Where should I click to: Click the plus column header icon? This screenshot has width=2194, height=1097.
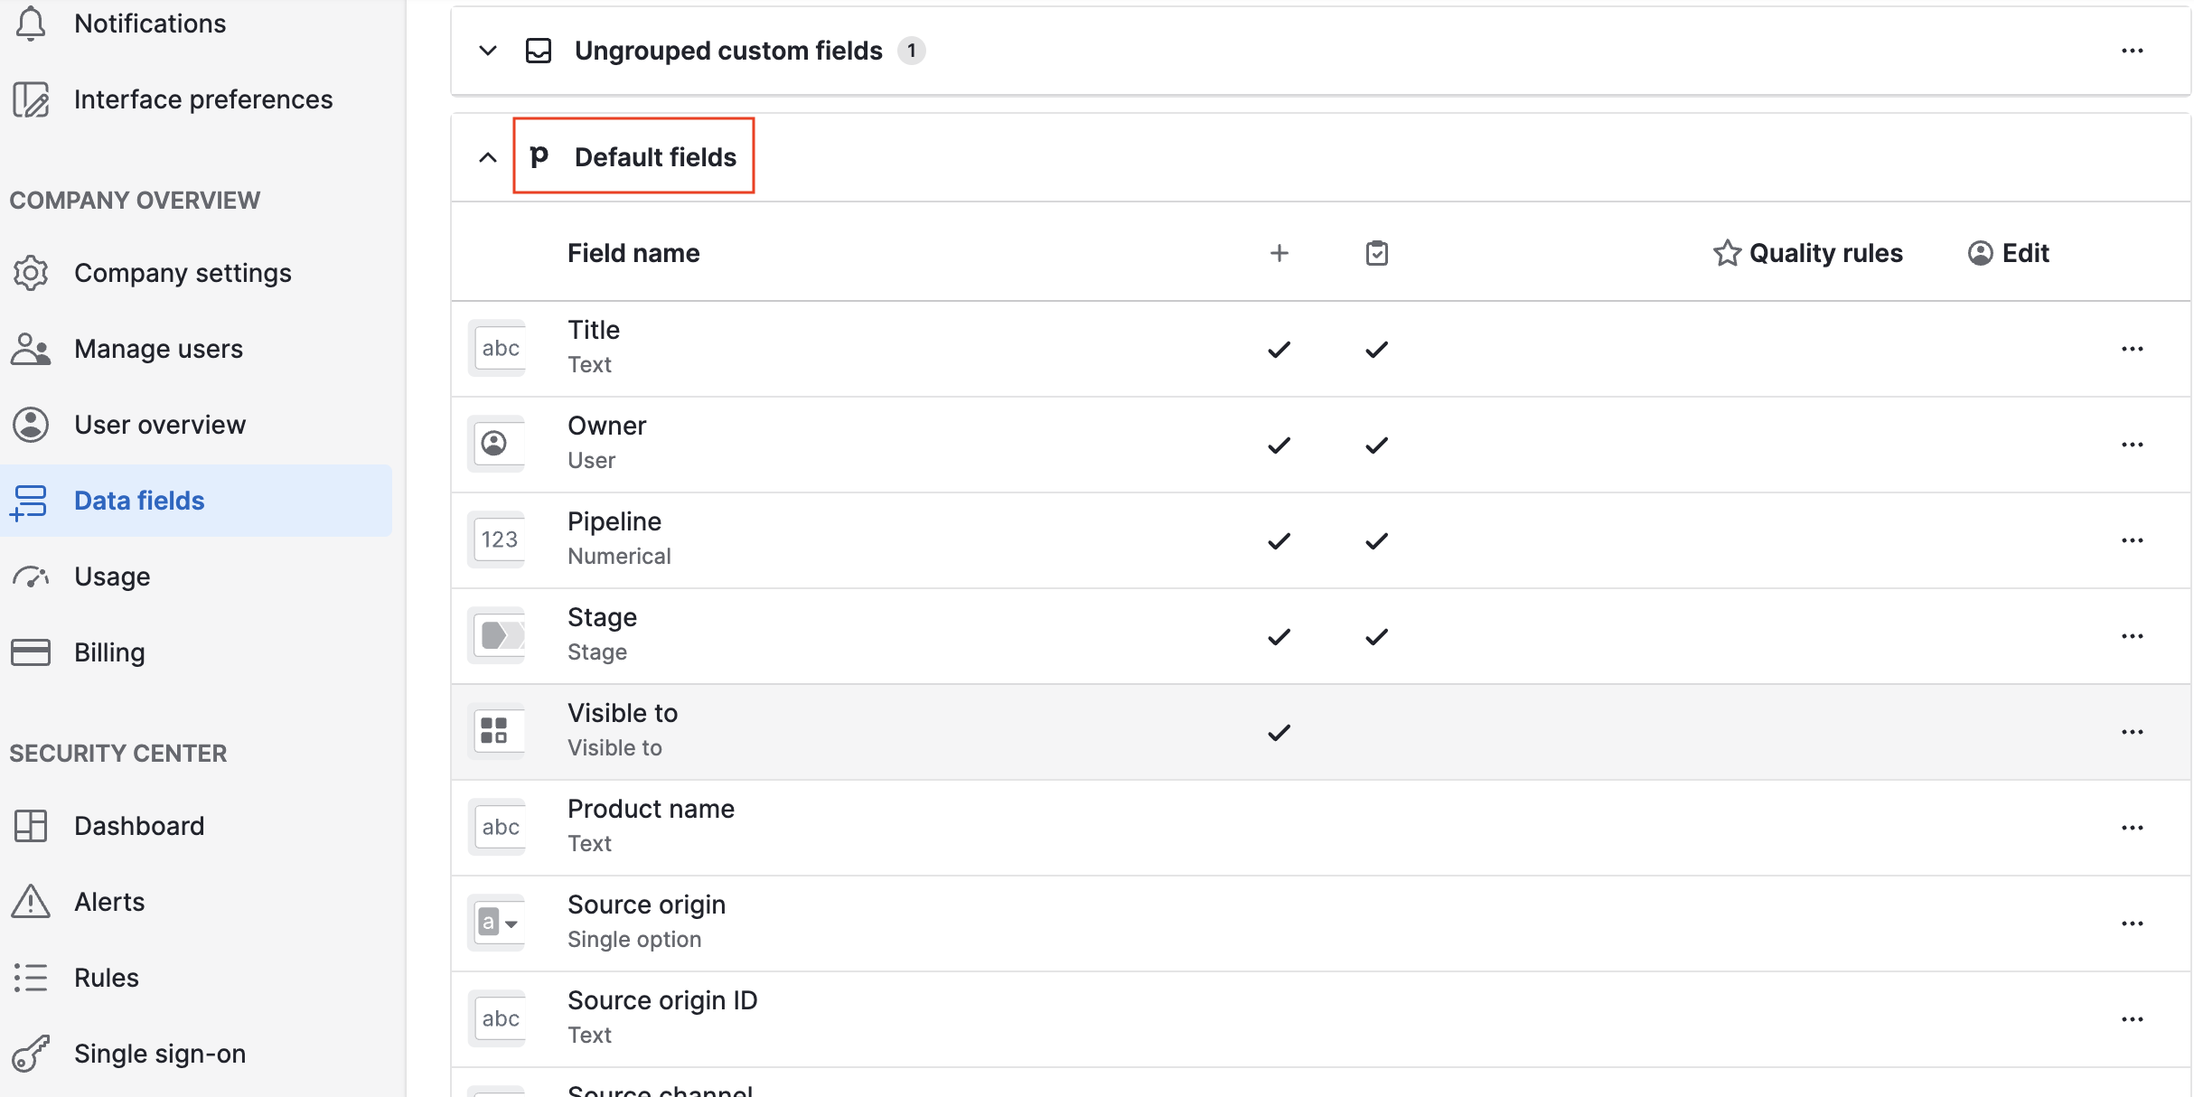(x=1280, y=253)
